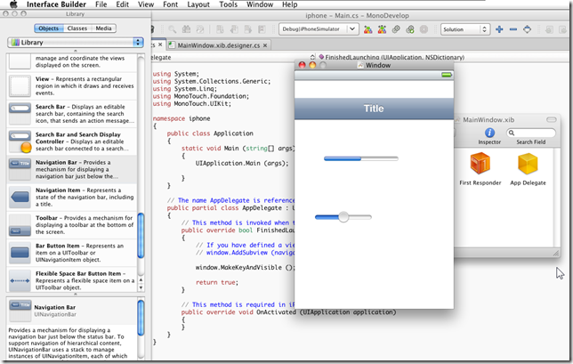Click MainWindow.xib toolbar toggle pill button
Screen dimensions: 573x364
point(551,119)
